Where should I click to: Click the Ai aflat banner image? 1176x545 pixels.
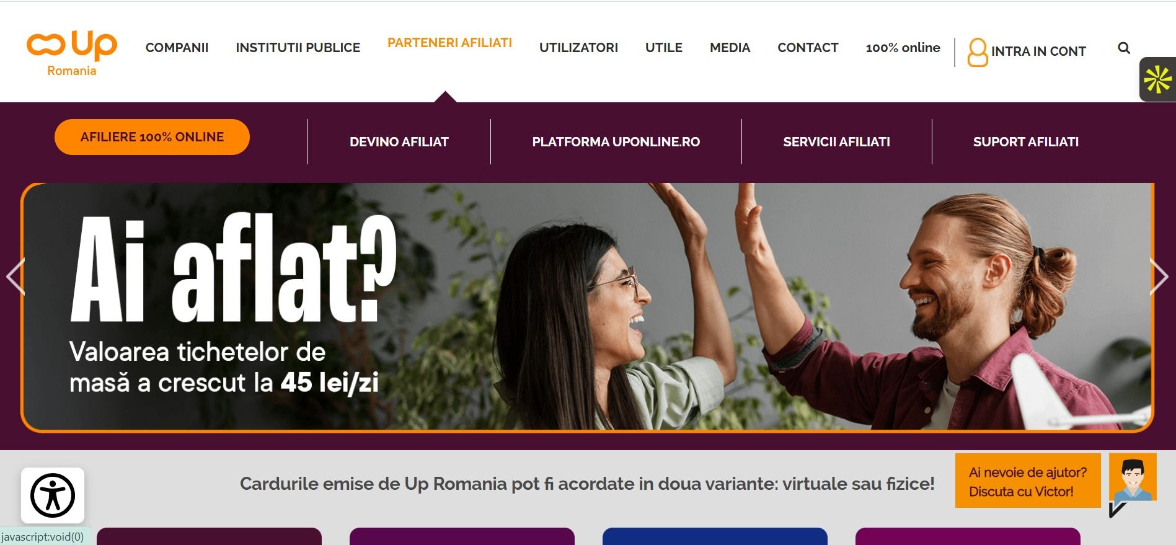588,306
